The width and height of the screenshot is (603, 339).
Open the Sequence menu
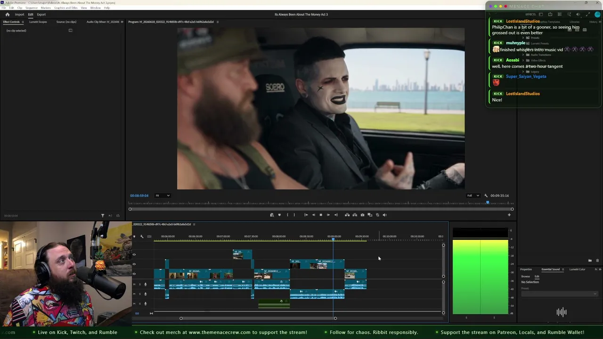click(x=32, y=8)
